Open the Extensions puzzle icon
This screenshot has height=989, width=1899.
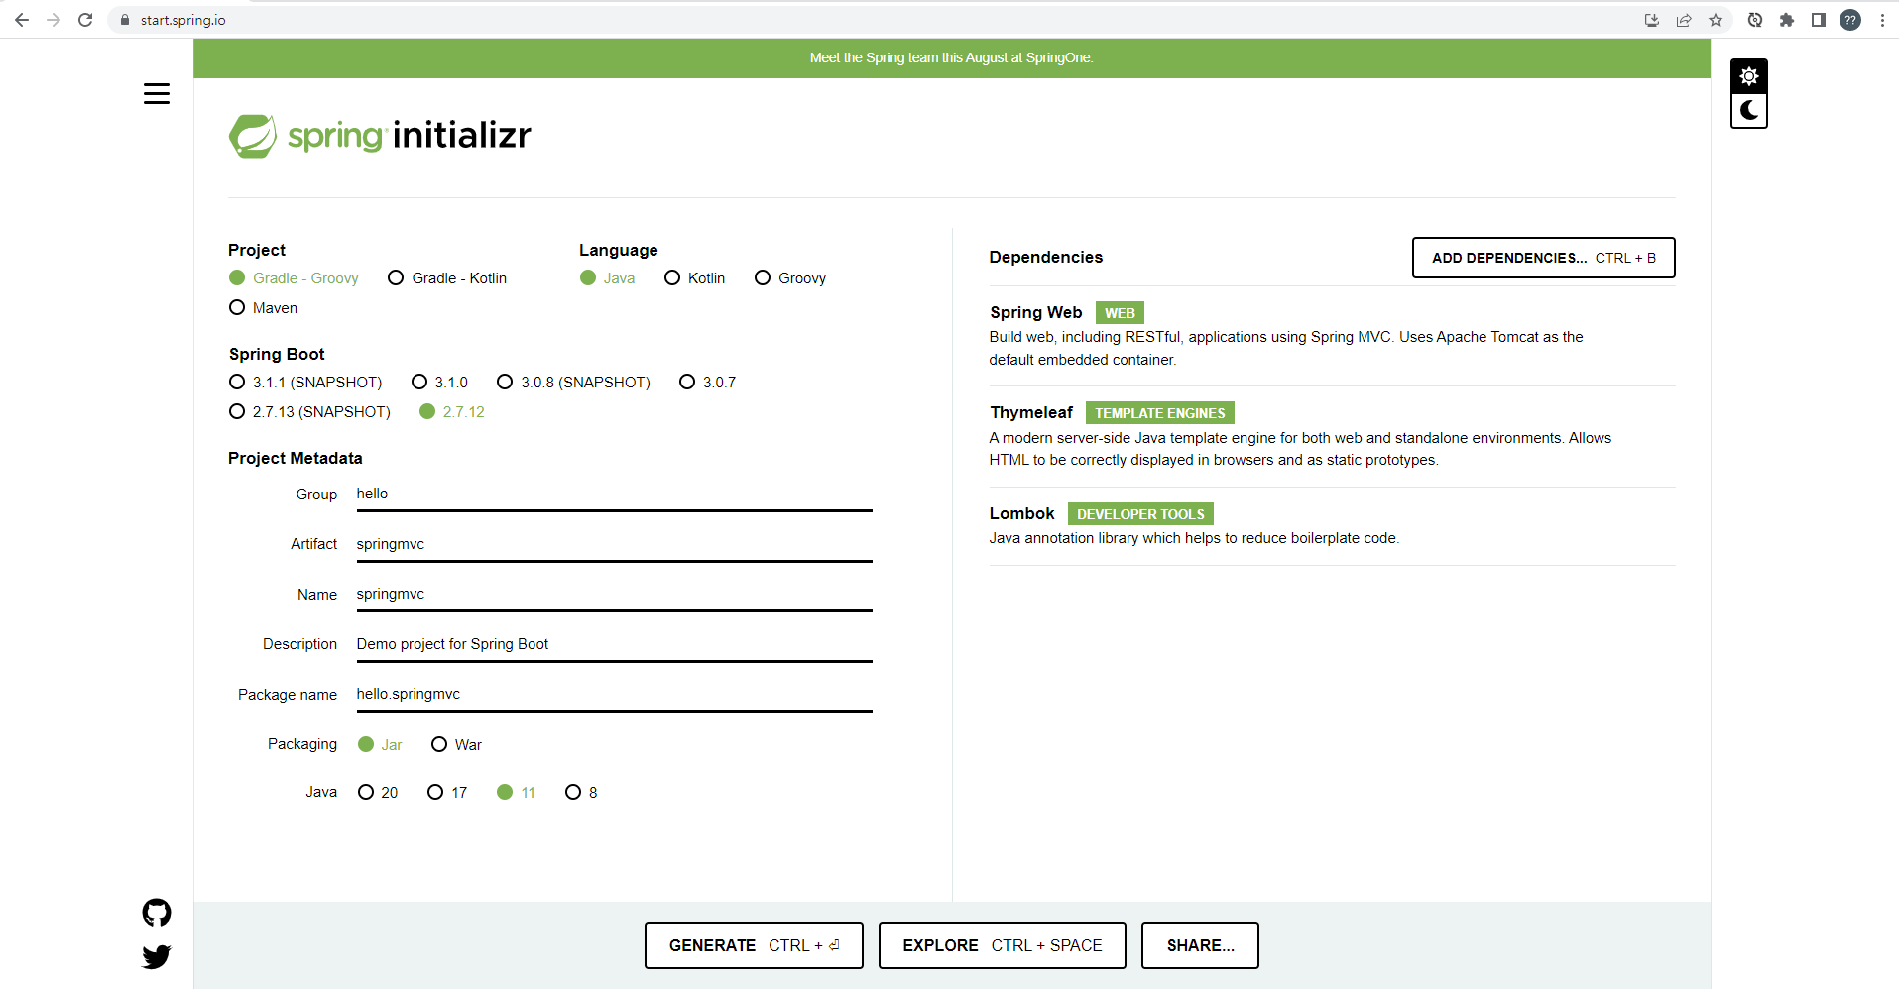tap(1787, 20)
